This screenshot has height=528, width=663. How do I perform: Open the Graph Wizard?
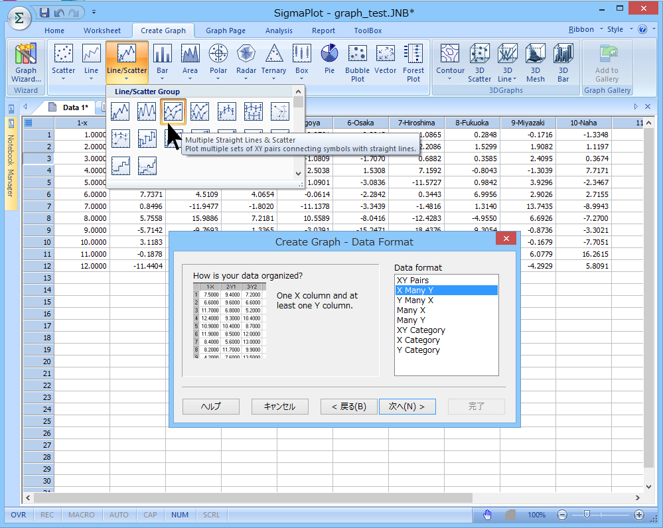(26, 64)
